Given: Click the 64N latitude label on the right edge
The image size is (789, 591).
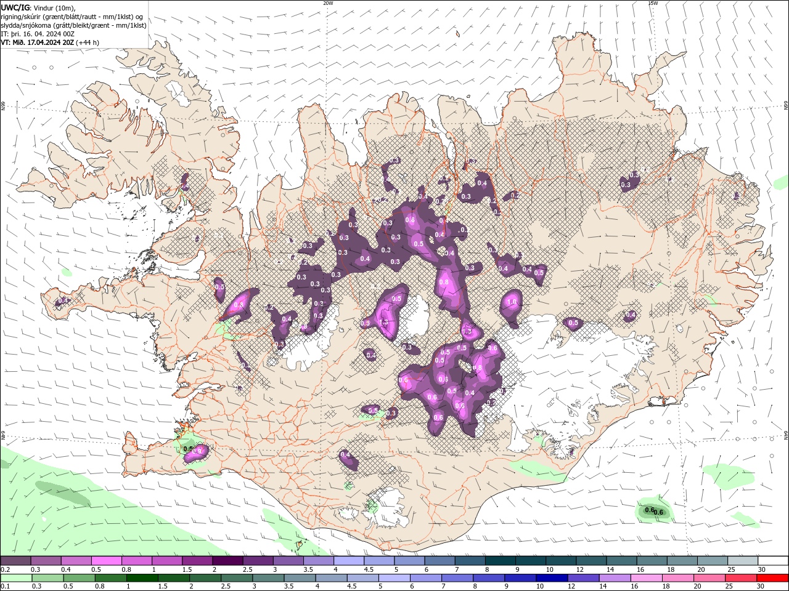Looking at the screenshot, I should (786, 435).
